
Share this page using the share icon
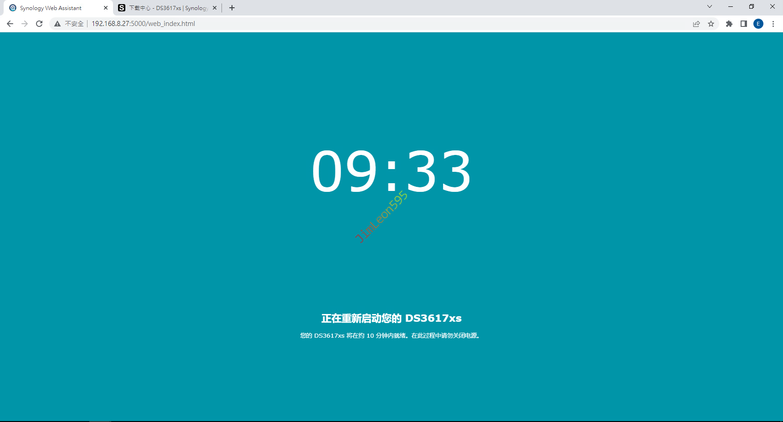696,24
